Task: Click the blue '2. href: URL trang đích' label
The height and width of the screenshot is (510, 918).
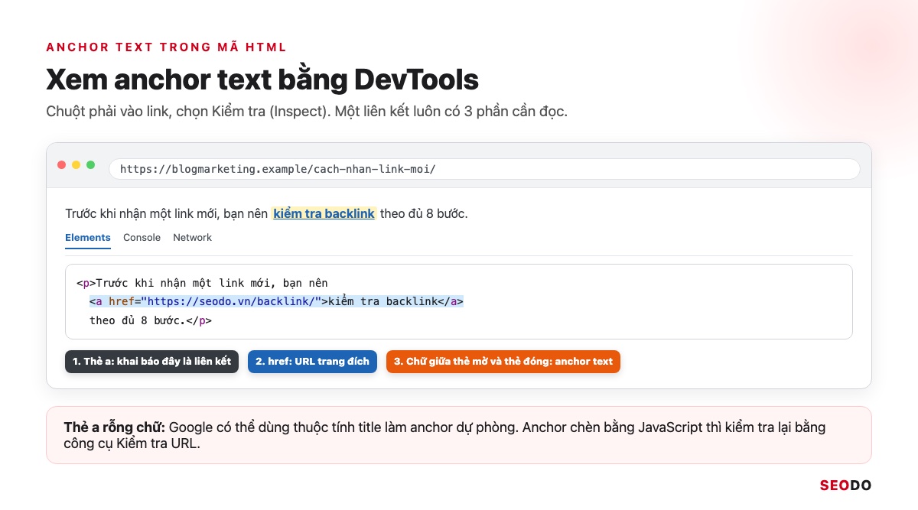Action: tap(312, 361)
